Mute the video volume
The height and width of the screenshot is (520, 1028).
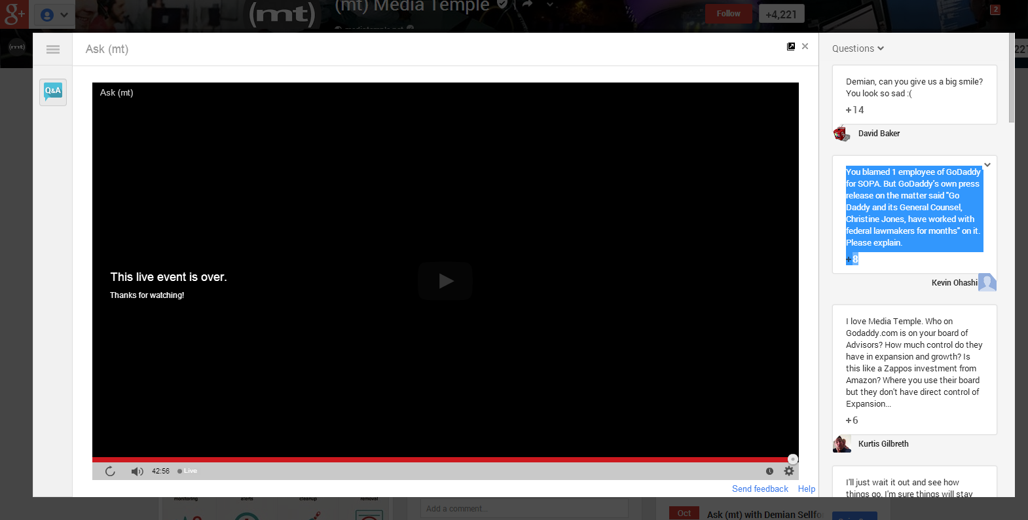point(138,472)
